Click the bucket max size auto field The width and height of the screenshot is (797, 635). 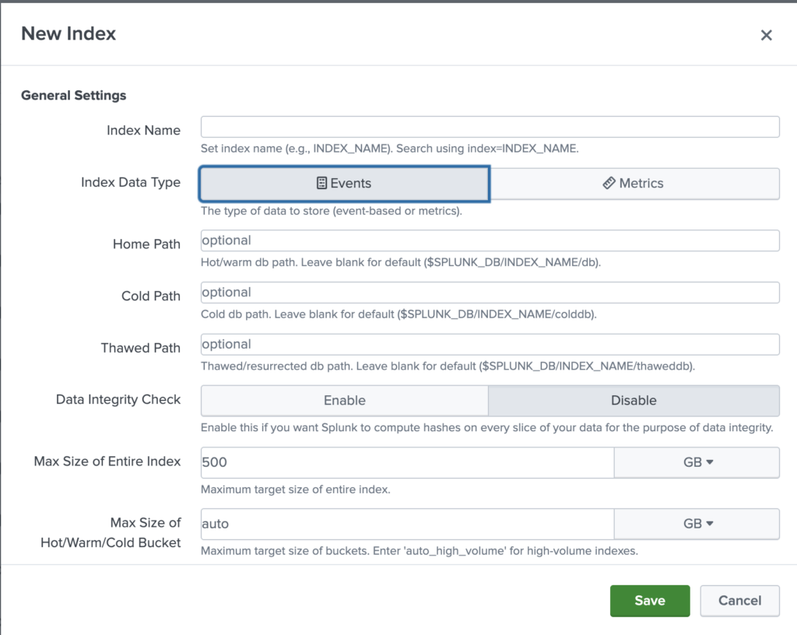click(407, 524)
